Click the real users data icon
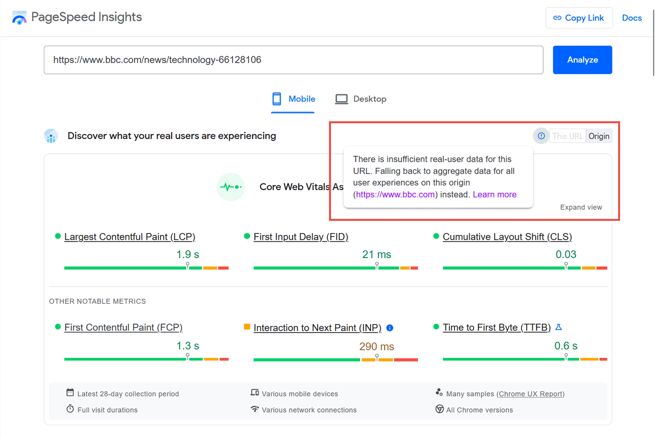The image size is (655, 437). coord(51,136)
